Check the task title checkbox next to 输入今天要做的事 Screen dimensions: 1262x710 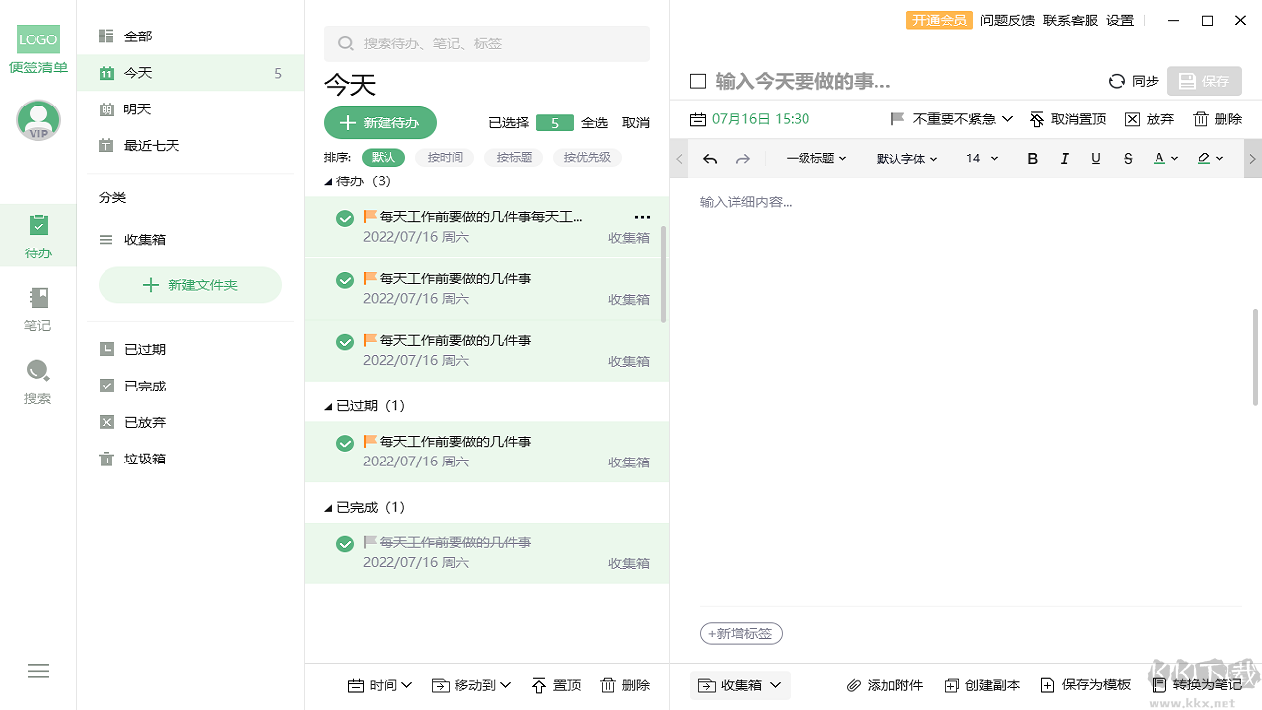698,81
